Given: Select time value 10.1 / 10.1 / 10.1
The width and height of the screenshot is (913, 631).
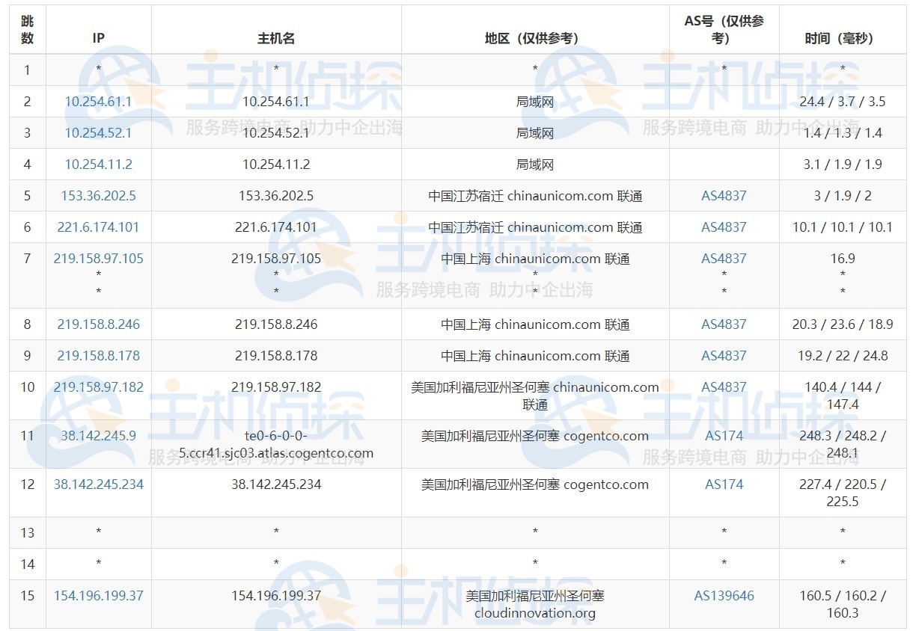Looking at the screenshot, I should (x=843, y=227).
